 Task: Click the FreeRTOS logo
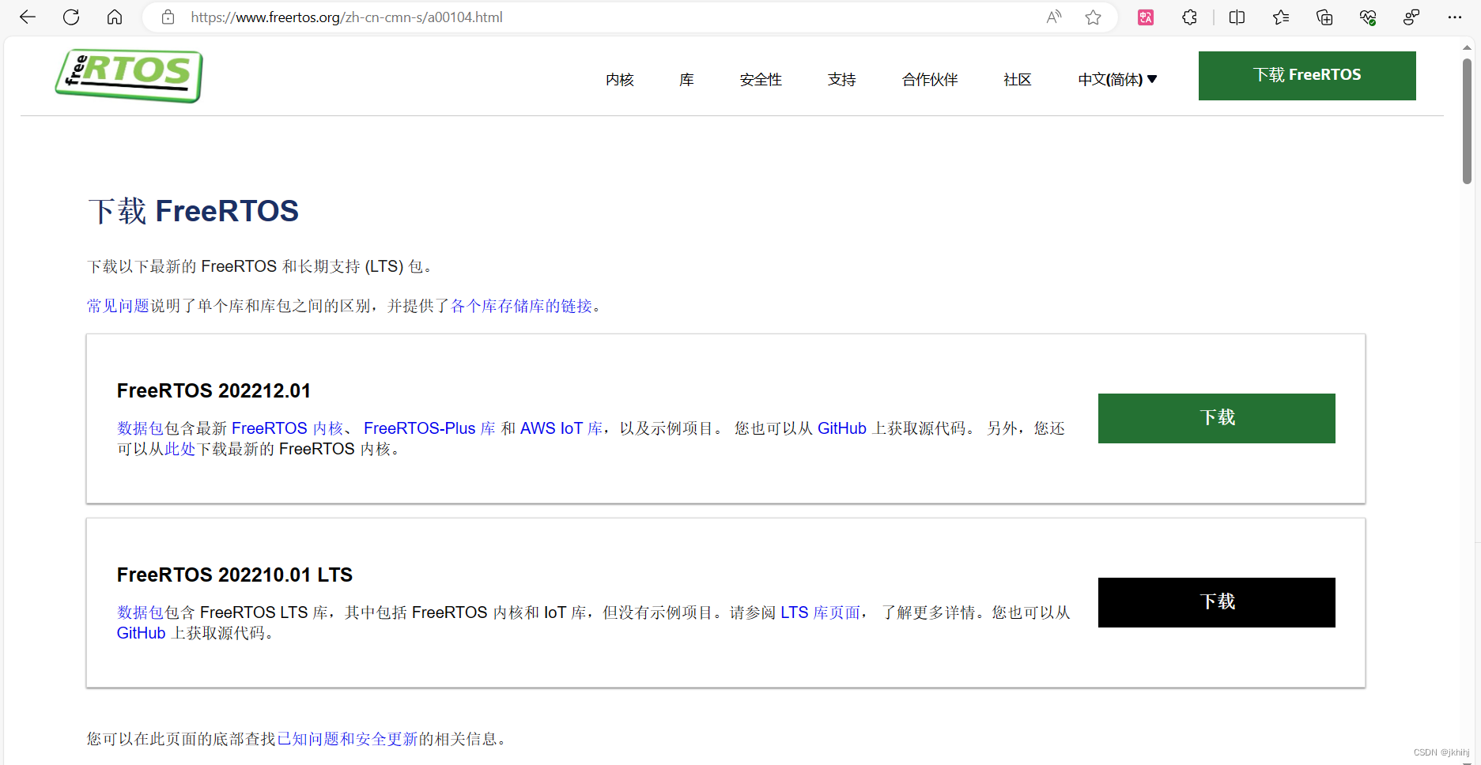pyautogui.click(x=128, y=76)
